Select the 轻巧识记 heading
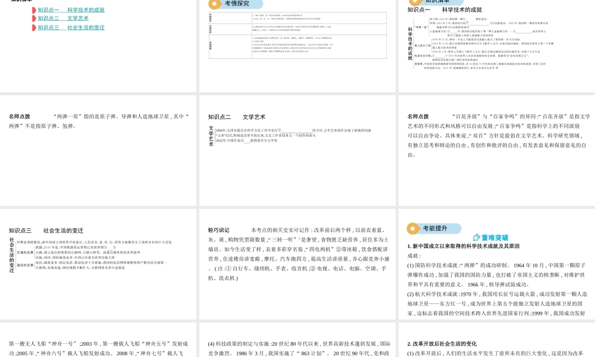 [218, 230]
